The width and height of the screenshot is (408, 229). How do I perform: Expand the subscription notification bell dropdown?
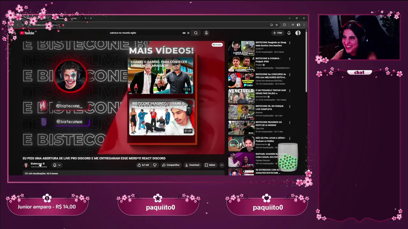57,165
